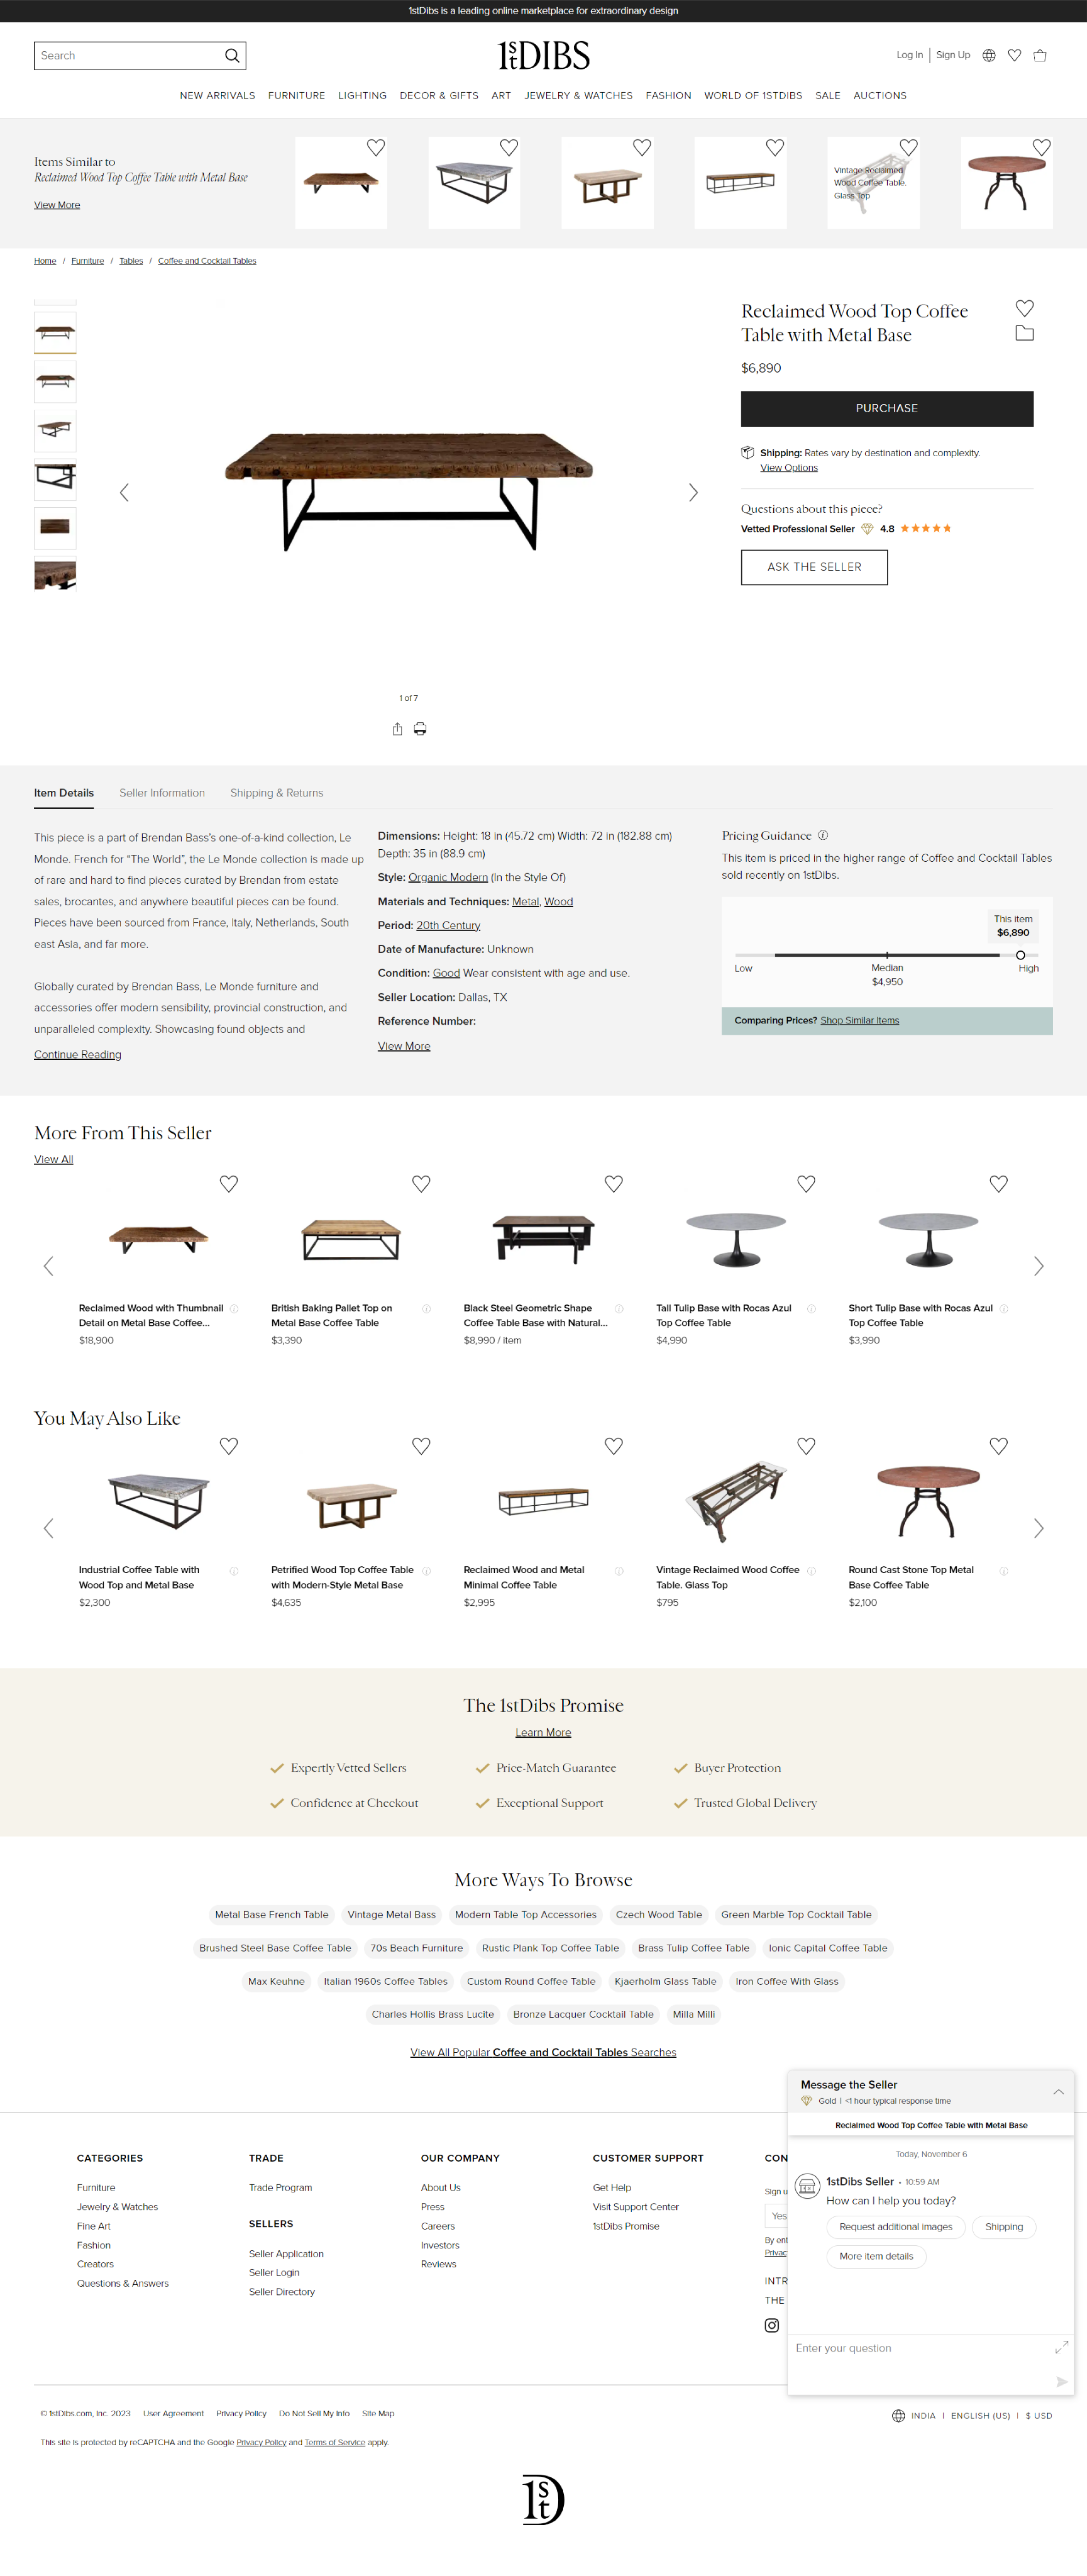Expand item specs with View More
Screen dimensions: 1087x2576
click(x=404, y=1046)
